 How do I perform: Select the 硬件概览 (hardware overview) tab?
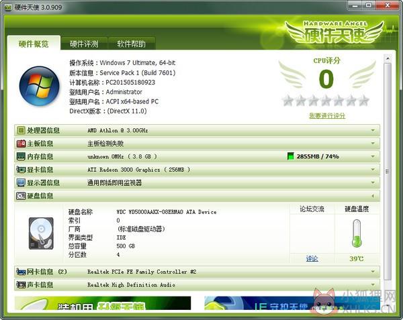coord(34,44)
